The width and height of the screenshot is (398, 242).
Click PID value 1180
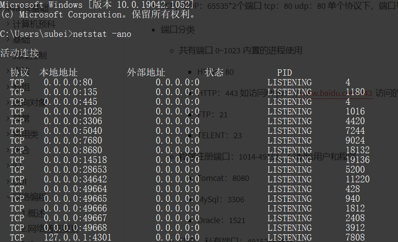click(x=355, y=92)
